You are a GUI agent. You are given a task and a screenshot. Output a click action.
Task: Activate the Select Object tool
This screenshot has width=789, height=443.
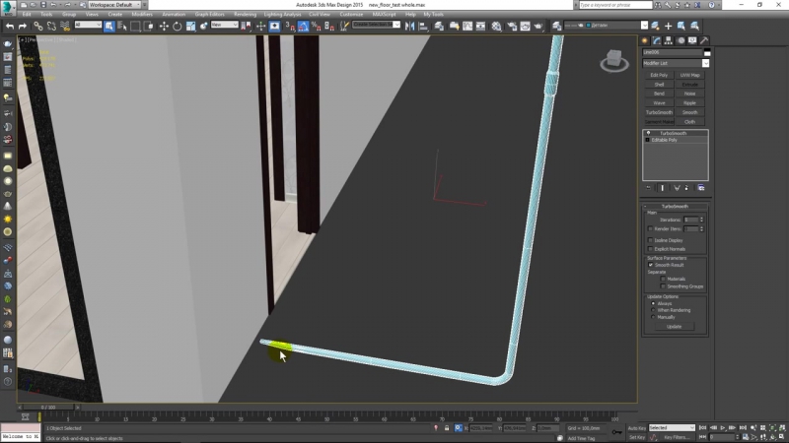(109, 26)
